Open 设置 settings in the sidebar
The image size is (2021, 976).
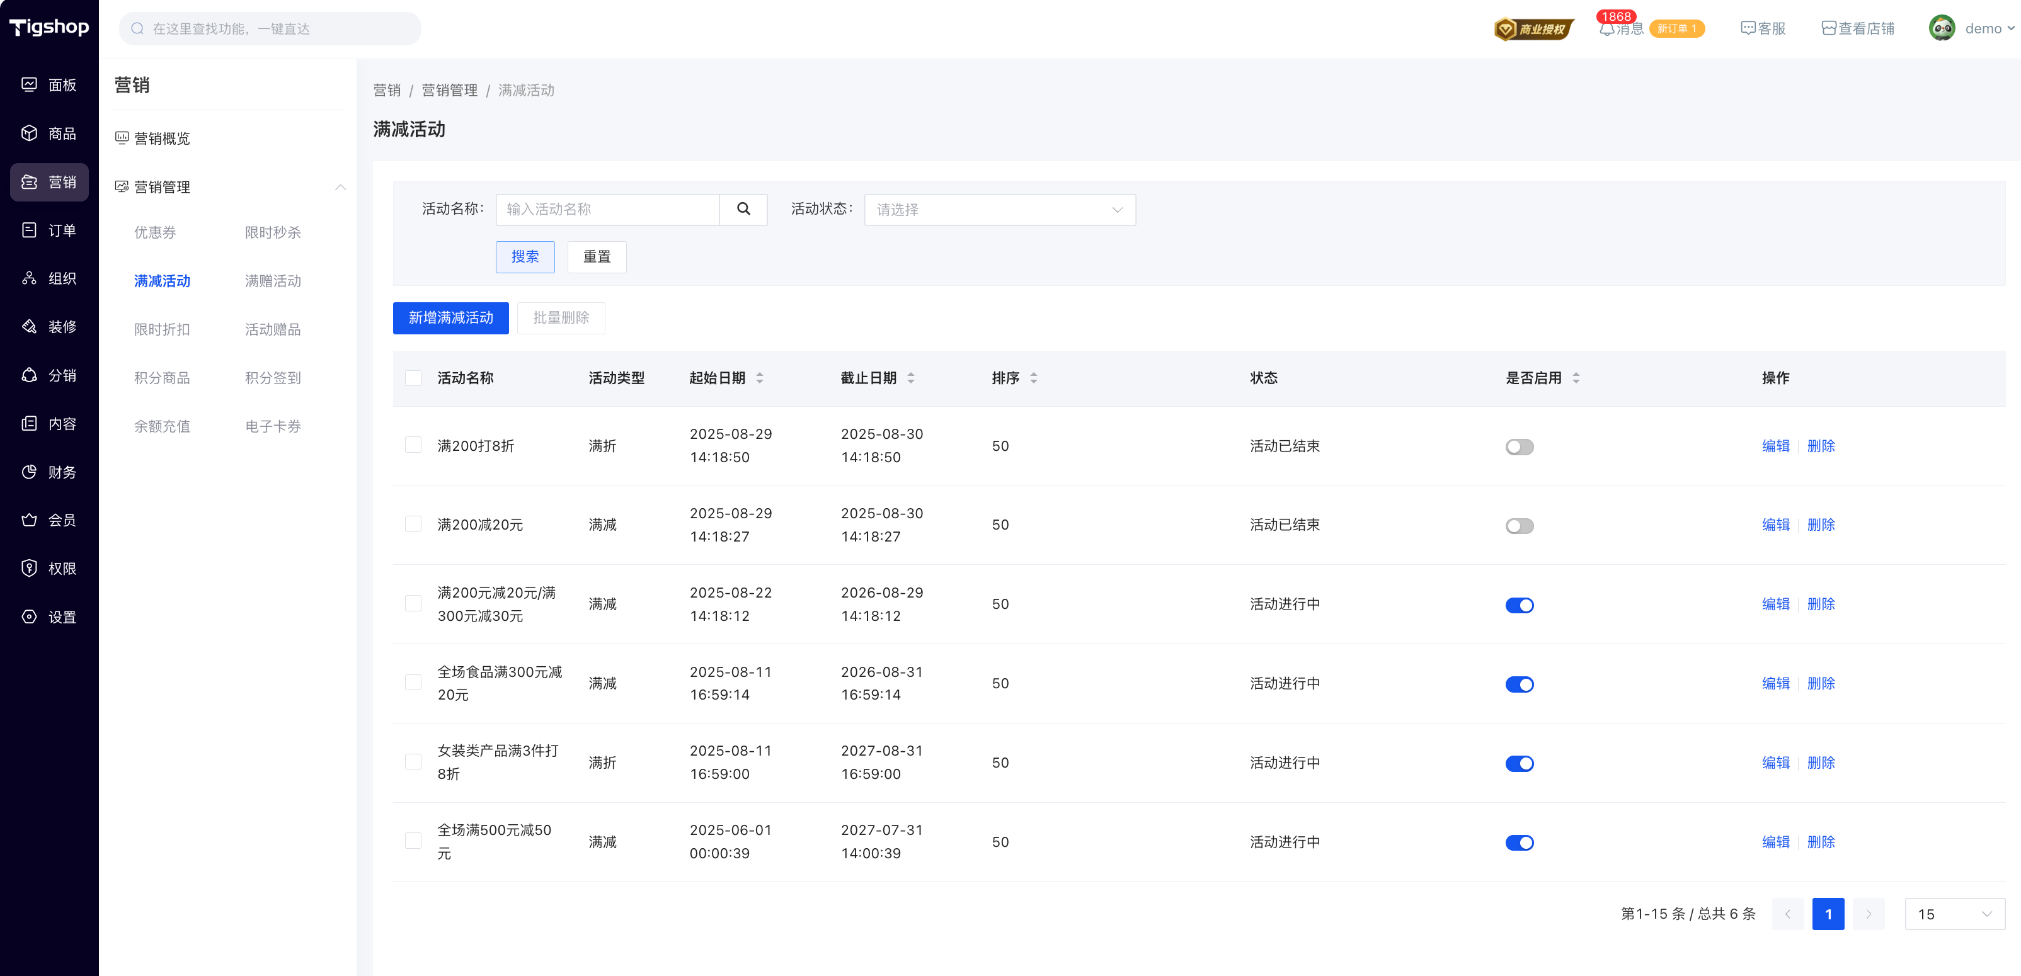point(30,617)
